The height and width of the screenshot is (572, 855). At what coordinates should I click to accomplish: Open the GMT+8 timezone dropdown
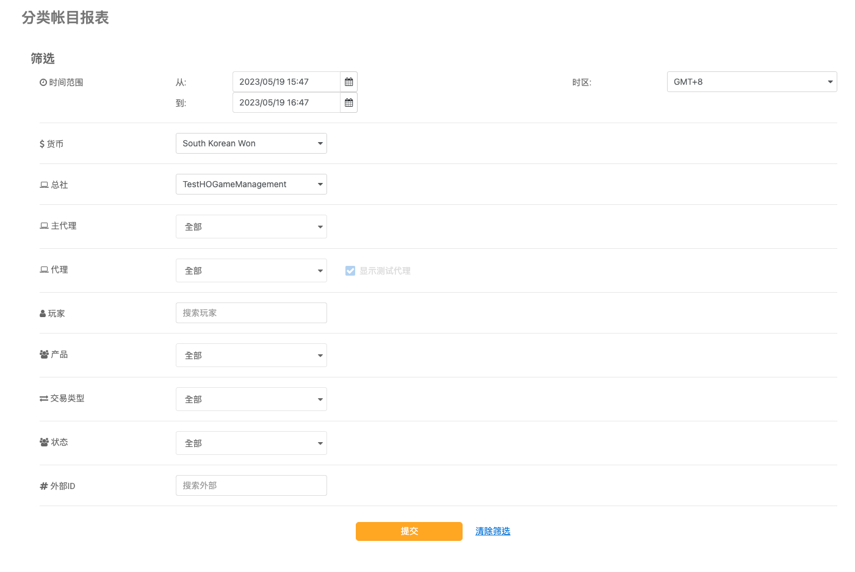point(751,82)
